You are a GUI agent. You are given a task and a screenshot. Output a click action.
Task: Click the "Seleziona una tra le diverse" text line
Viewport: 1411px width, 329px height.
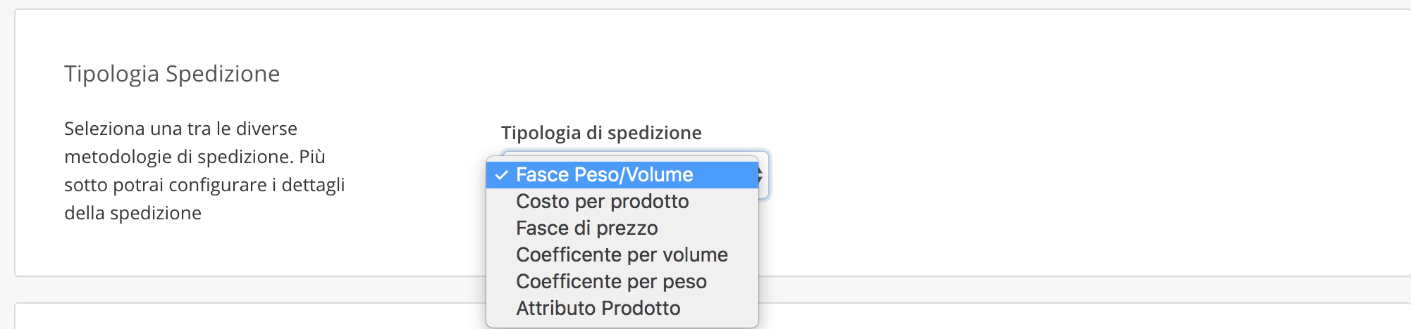coord(180,129)
